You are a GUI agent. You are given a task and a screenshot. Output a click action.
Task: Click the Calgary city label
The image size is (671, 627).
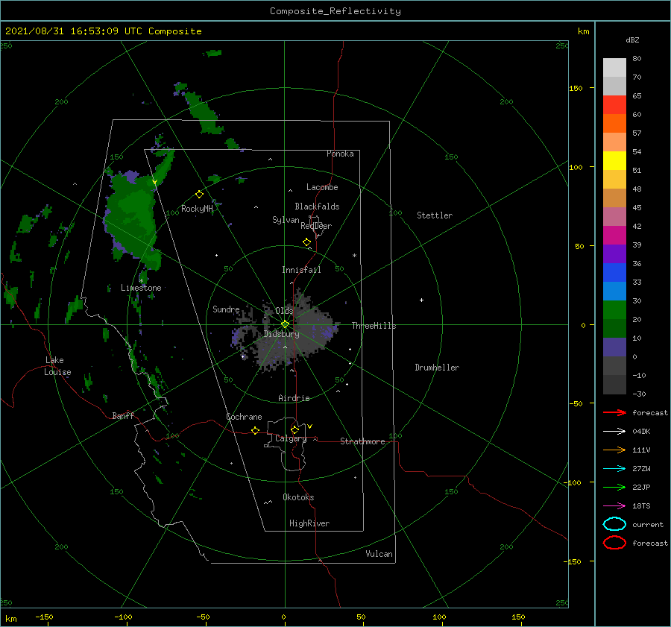(291, 438)
